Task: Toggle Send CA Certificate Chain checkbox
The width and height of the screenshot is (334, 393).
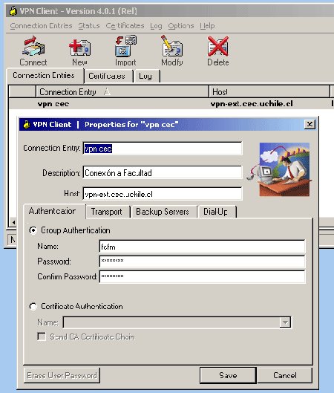Action: coord(42,337)
